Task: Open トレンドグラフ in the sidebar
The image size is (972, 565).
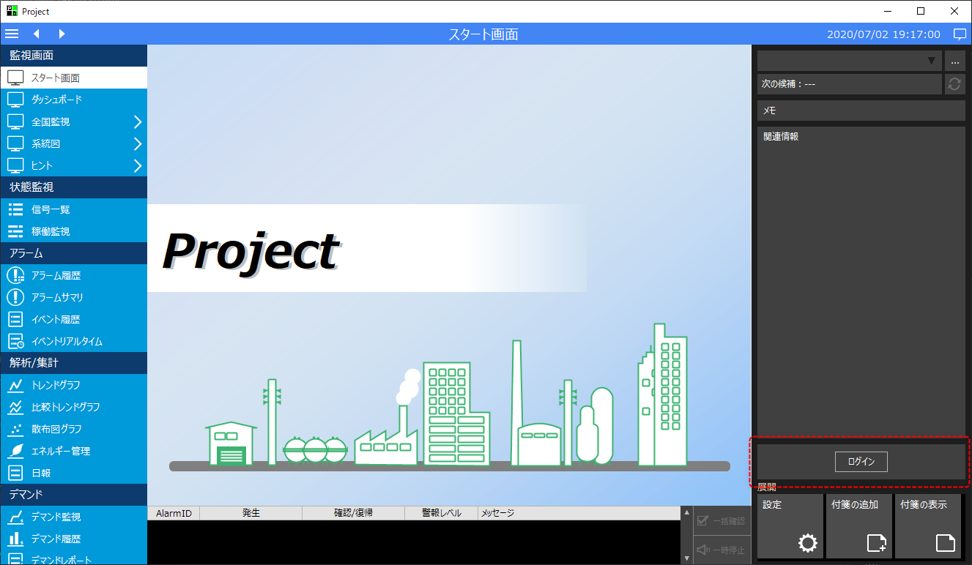Action: [56, 385]
